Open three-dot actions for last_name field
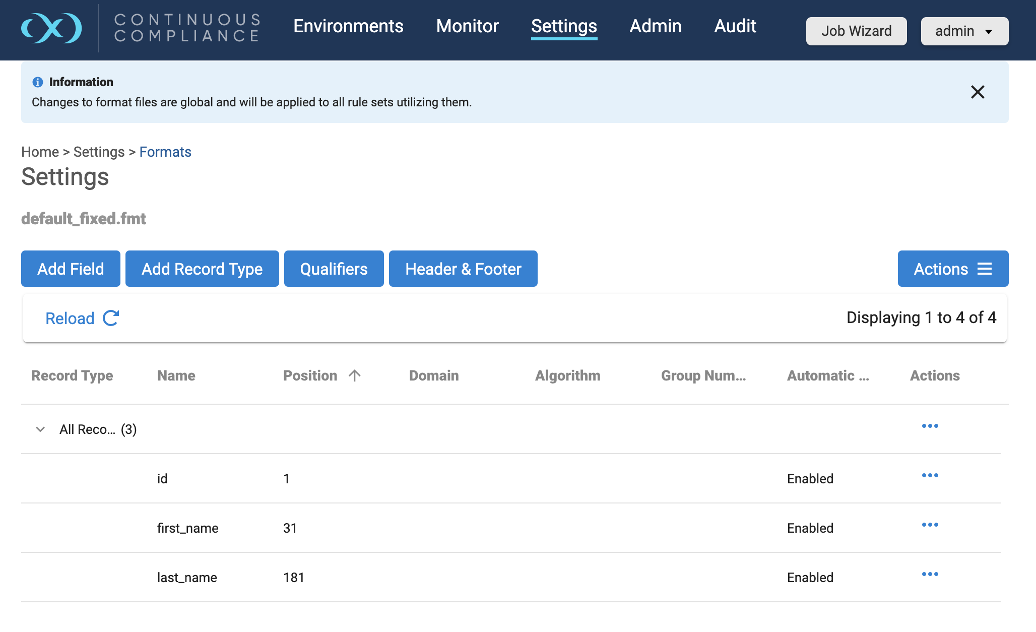Image resolution: width=1036 pixels, height=632 pixels. [930, 574]
